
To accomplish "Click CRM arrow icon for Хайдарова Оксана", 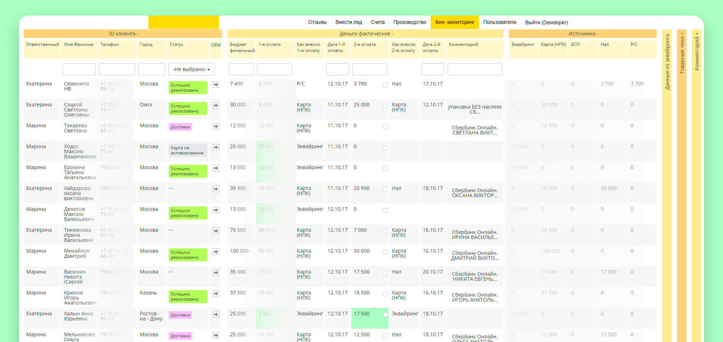I will coord(216,189).
